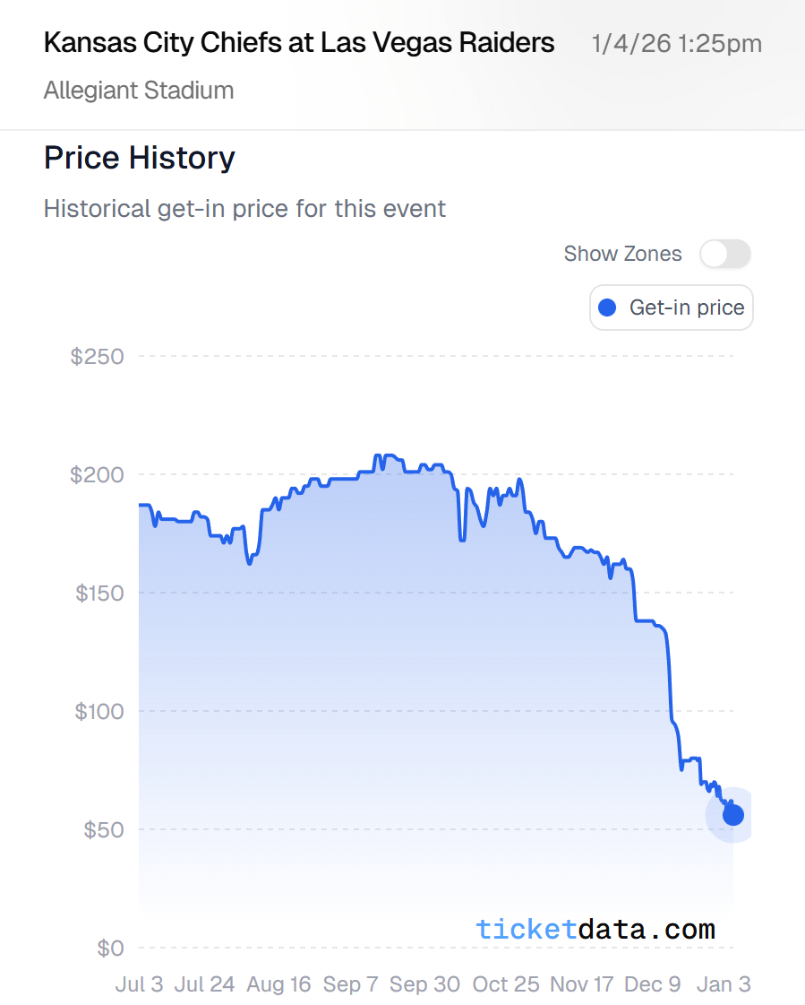The height and width of the screenshot is (1005, 805).
Task: Click the Aug 16 x-axis label
Action: (278, 984)
